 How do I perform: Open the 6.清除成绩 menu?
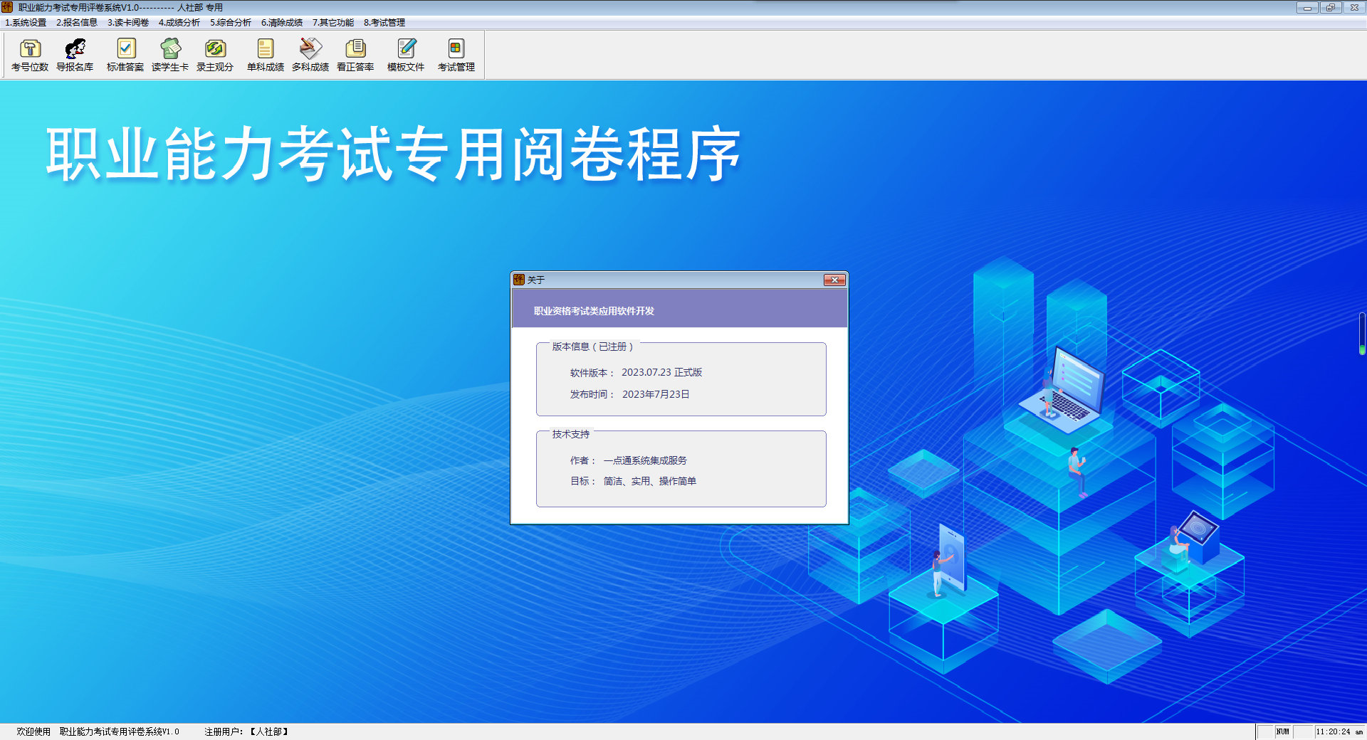pos(282,23)
